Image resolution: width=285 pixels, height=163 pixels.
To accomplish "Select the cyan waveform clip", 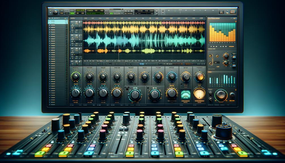I will point(144,40).
